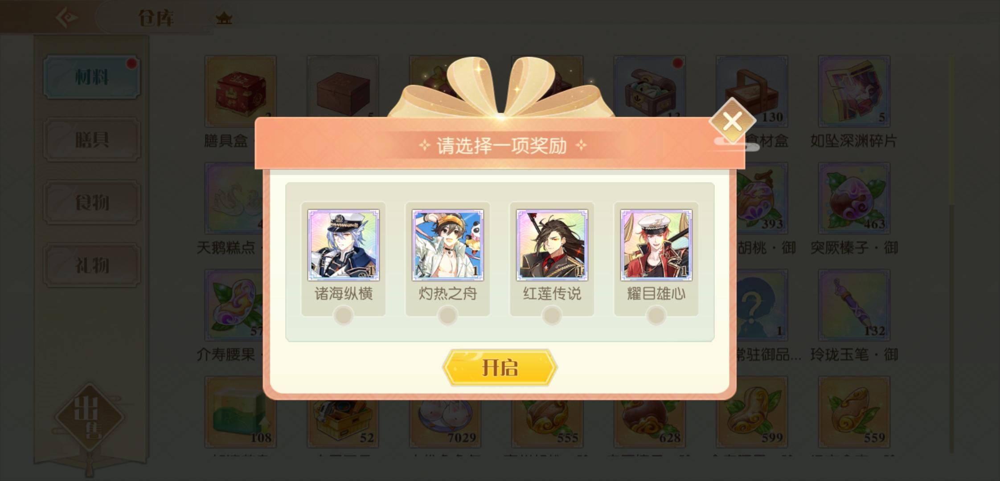1000x481 pixels.
Task: Open the palace home icon beside 仓库
Action: coord(224,18)
